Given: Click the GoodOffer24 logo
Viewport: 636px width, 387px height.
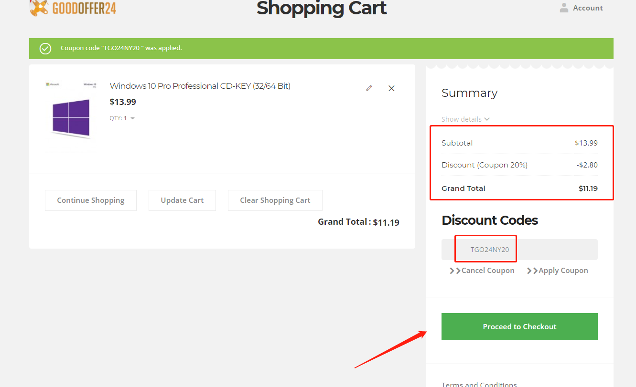Looking at the screenshot, I should click(73, 8).
